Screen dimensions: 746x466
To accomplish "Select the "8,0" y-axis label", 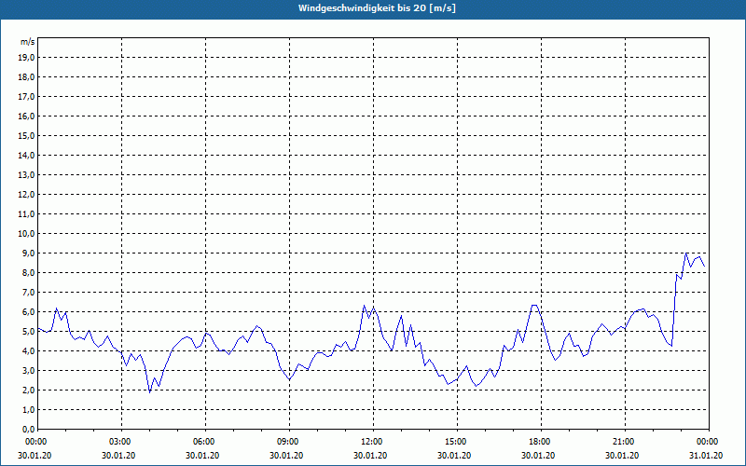I will coord(28,272).
